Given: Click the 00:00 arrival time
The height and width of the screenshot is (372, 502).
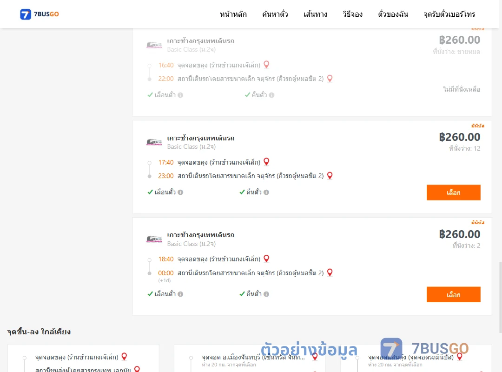Looking at the screenshot, I should pyautogui.click(x=166, y=273).
